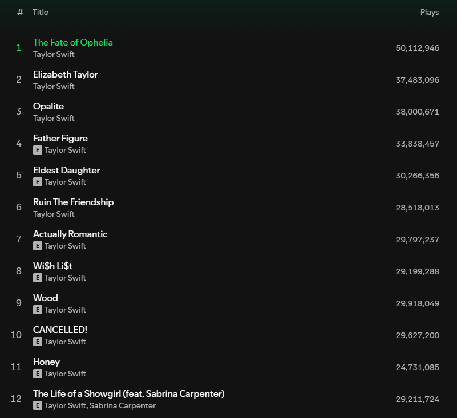The width and height of the screenshot is (457, 418).
Task: Click explicit E badge on Father Figure
Action: 37,151
